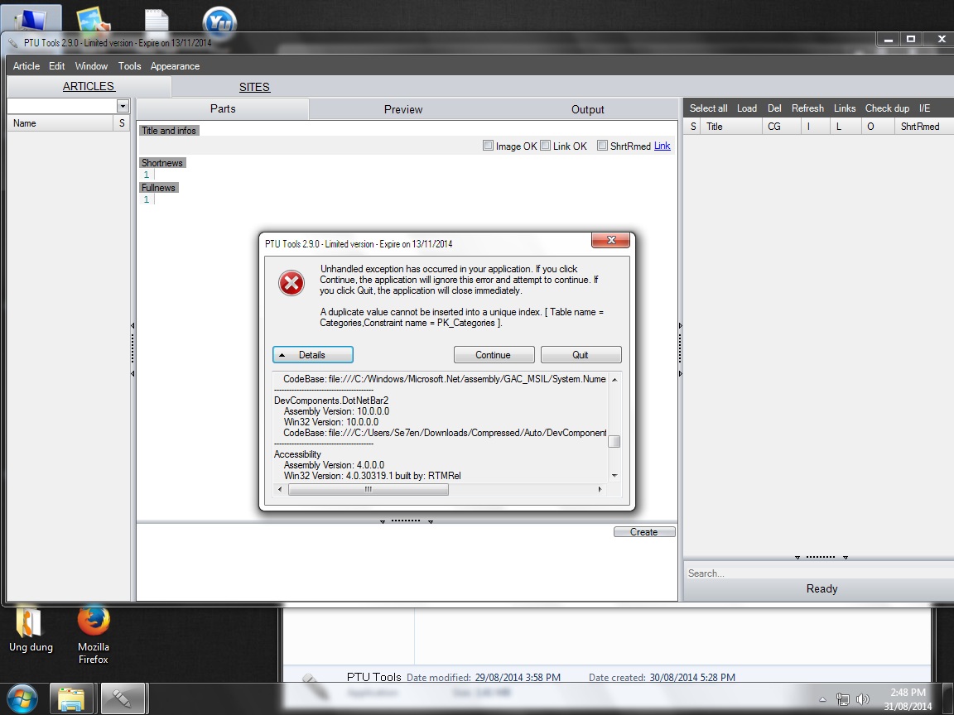The width and height of the screenshot is (954, 715).
Task: Click the Create button
Action: pyautogui.click(x=644, y=532)
